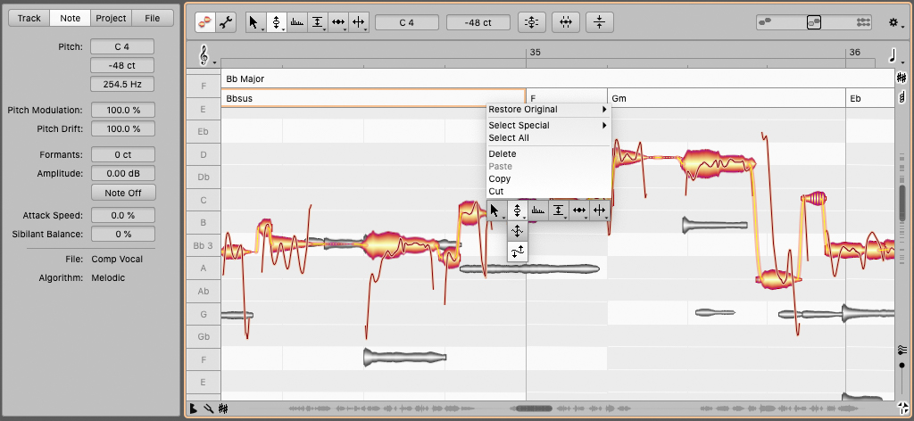Image resolution: width=914 pixels, height=421 pixels.
Task: Click Copy in the context menu
Action: [500, 179]
